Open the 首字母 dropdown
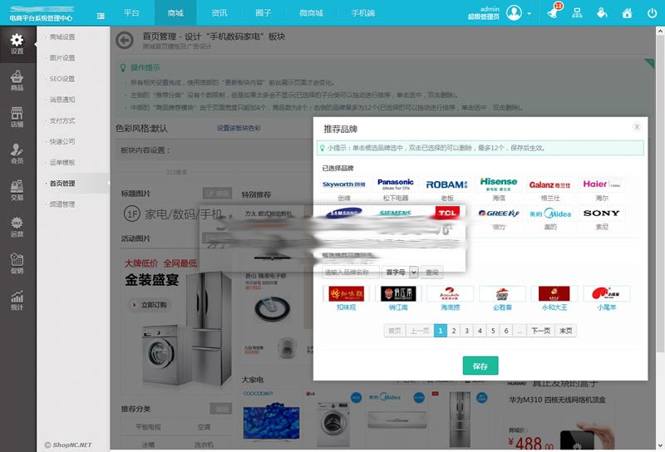665x452 pixels. click(x=400, y=273)
